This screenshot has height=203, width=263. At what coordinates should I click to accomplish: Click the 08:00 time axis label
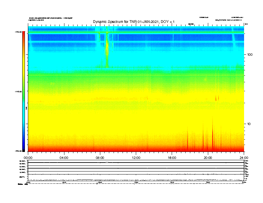coord(100,158)
